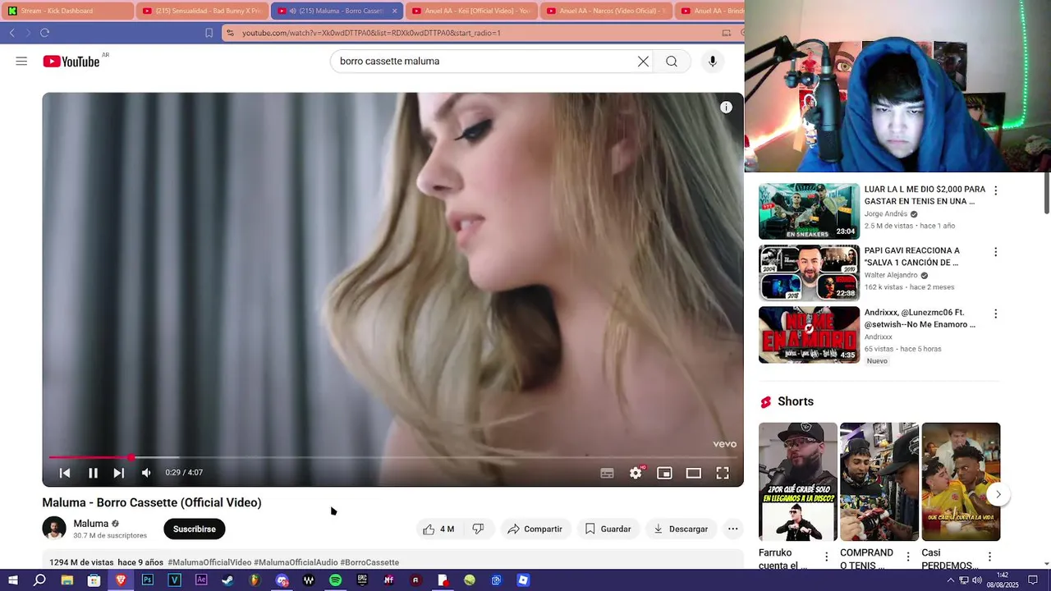The width and height of the screenshot is (1051, 591).
Task: Start voice search with microphone icon
Action: pos(713,62)
